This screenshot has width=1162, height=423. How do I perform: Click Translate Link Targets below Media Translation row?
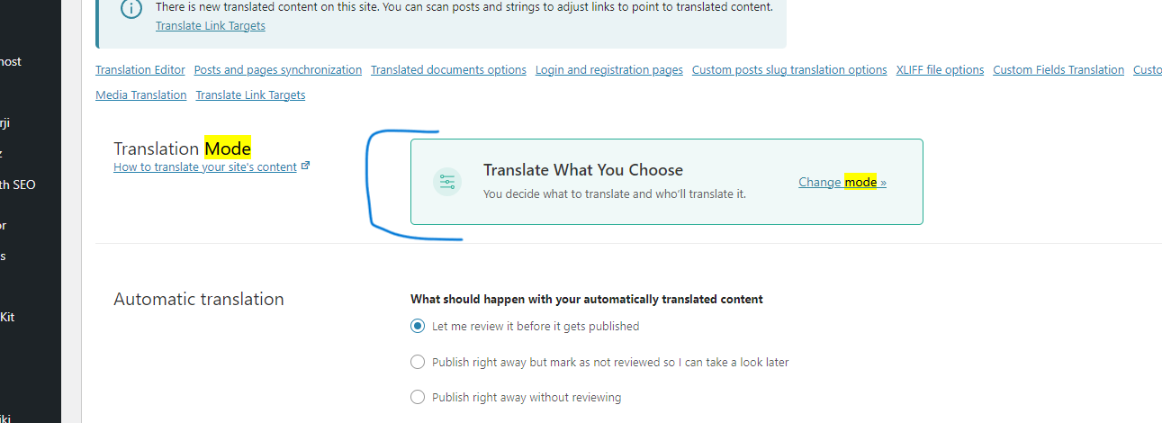coord(250,94)
